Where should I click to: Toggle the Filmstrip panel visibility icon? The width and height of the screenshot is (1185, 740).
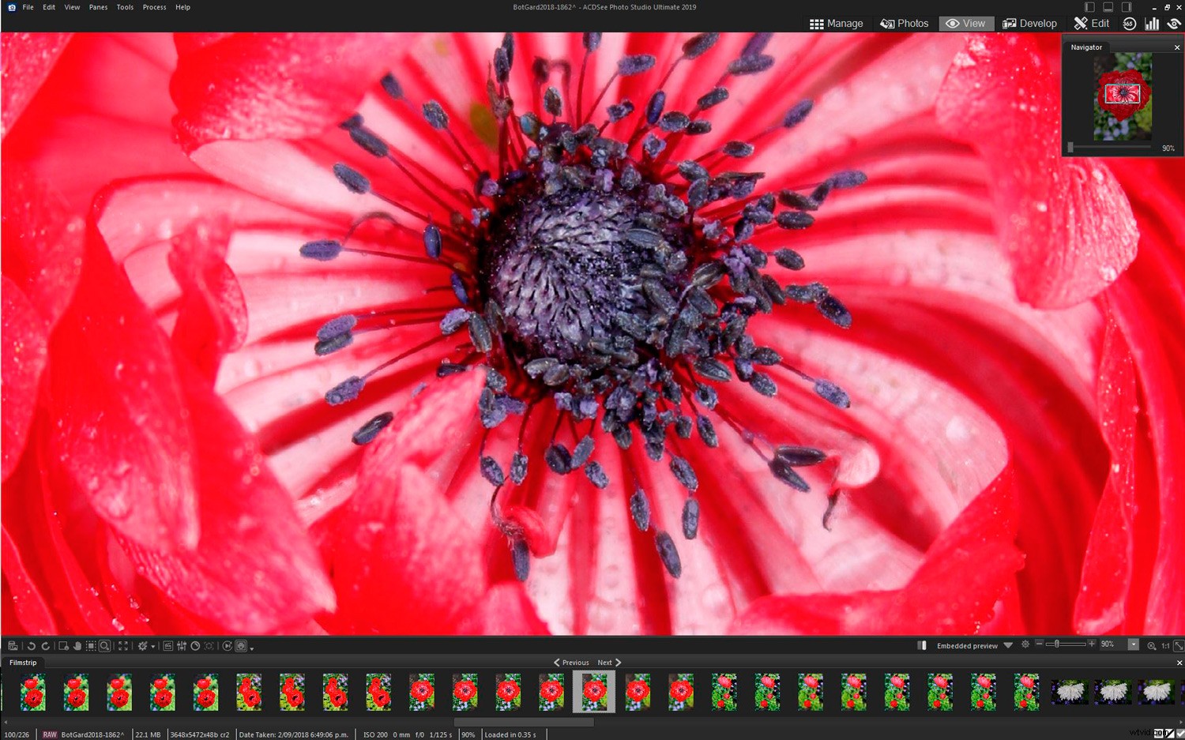(13, 646)
